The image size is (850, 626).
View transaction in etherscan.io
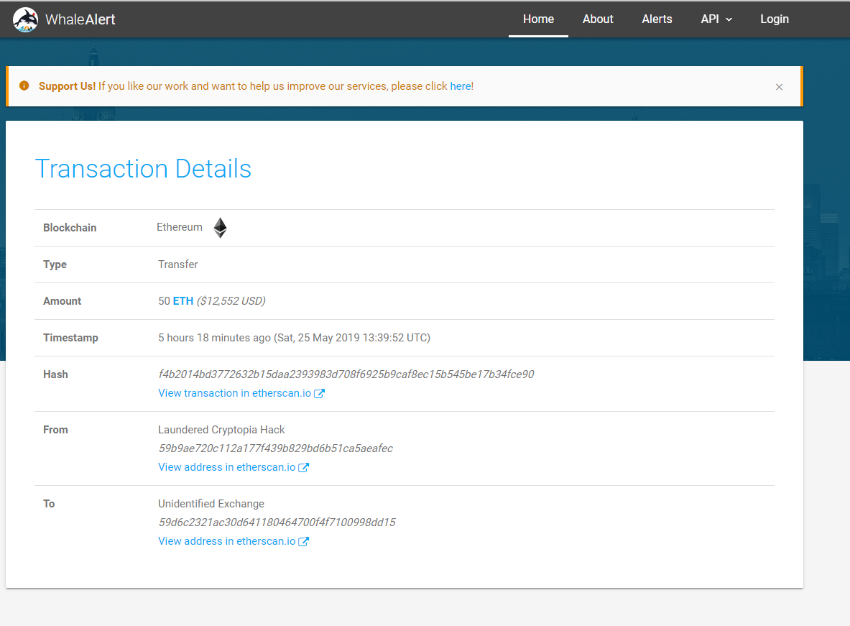pyautogui.click(x=235, y=393)
